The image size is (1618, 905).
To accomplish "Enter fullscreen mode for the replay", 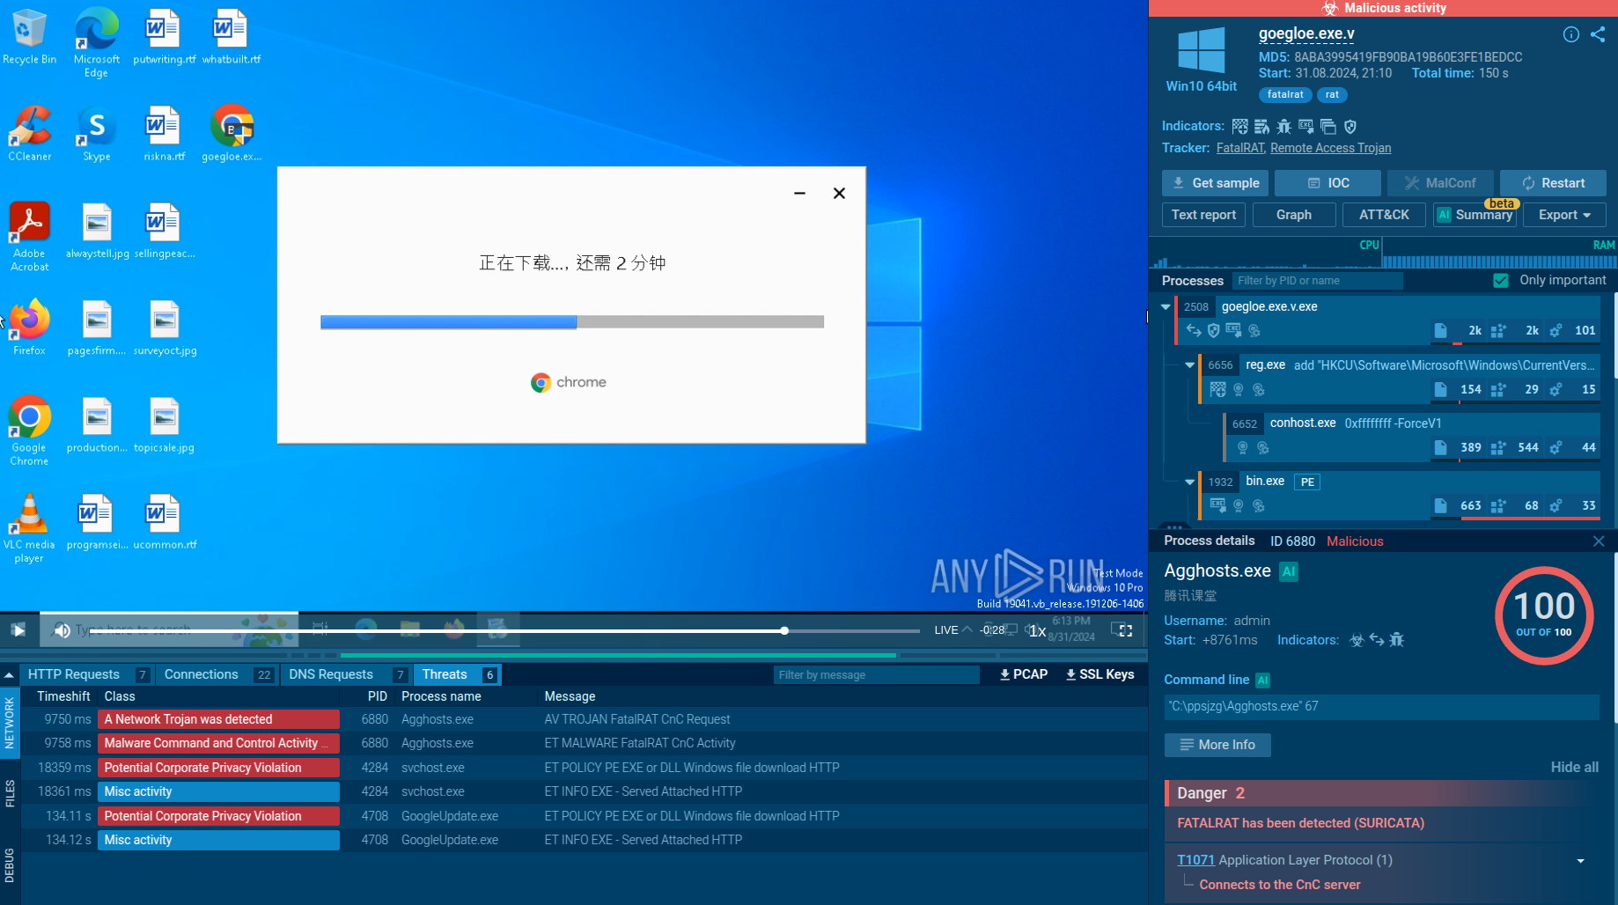I will [x=1122, y=630].
